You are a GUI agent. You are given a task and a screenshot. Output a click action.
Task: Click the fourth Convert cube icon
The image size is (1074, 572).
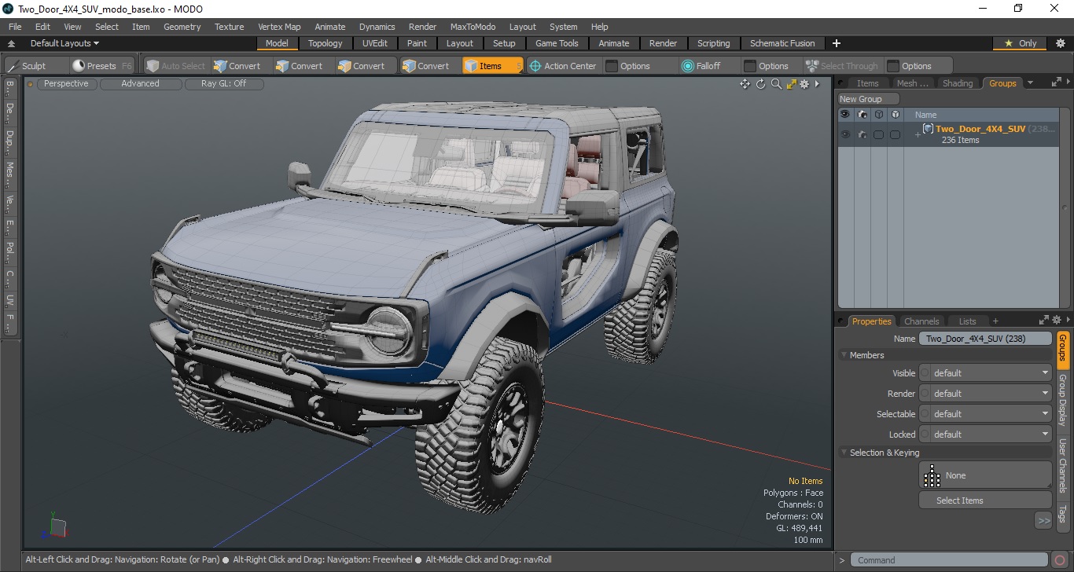[409, 66]
